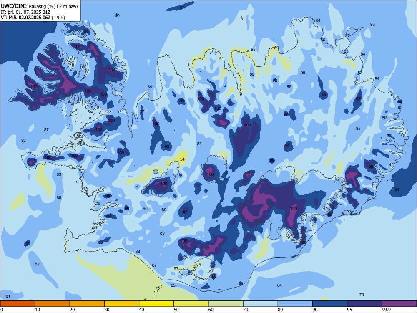Click the '10' legend tick label
417x313 pixels.
click(38, 310)
